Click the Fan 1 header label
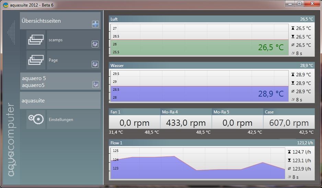This screenshot has height=188, width=322. [x=115, y=112]
